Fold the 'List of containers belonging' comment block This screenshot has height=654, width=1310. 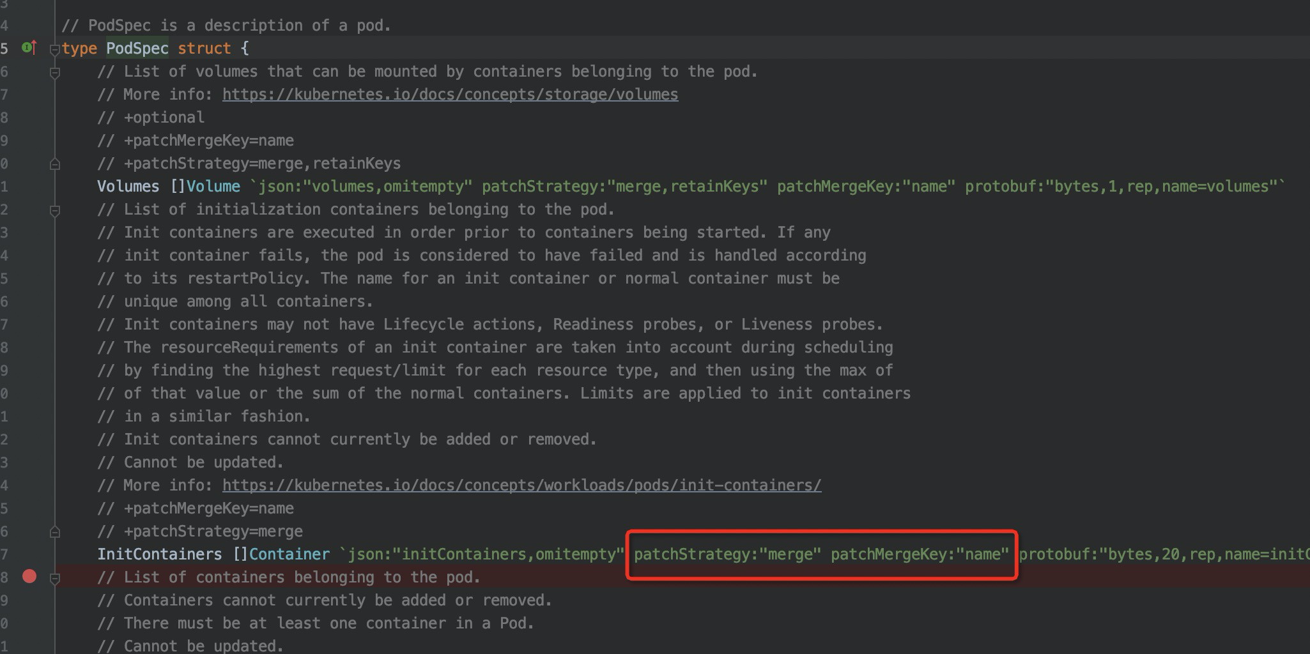[55, 578]
